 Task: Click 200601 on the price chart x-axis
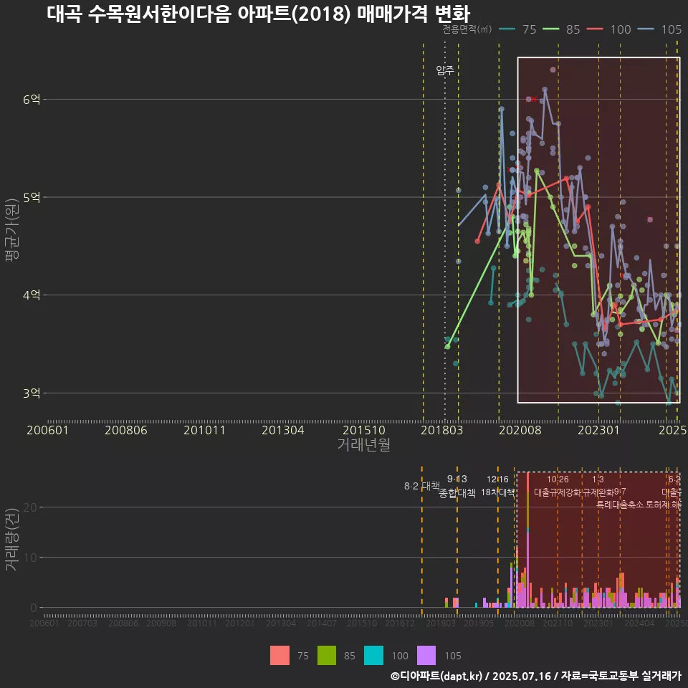tap(47, 430)
